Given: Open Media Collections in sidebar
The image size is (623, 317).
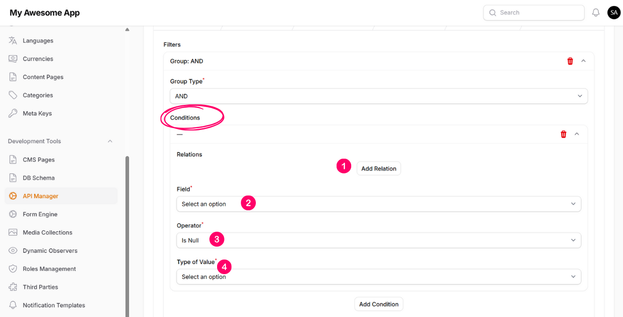Looking at the screenshot, I should [x=47, y=233].
